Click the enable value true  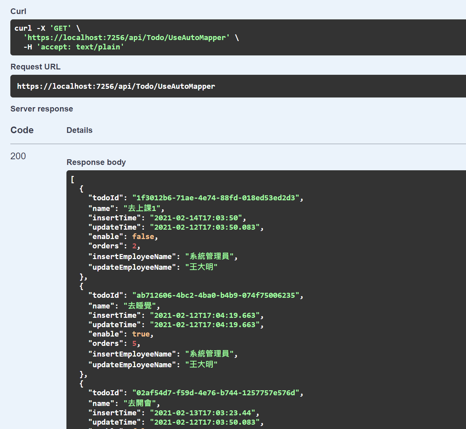pyautogui.click(x=141, y=334)
